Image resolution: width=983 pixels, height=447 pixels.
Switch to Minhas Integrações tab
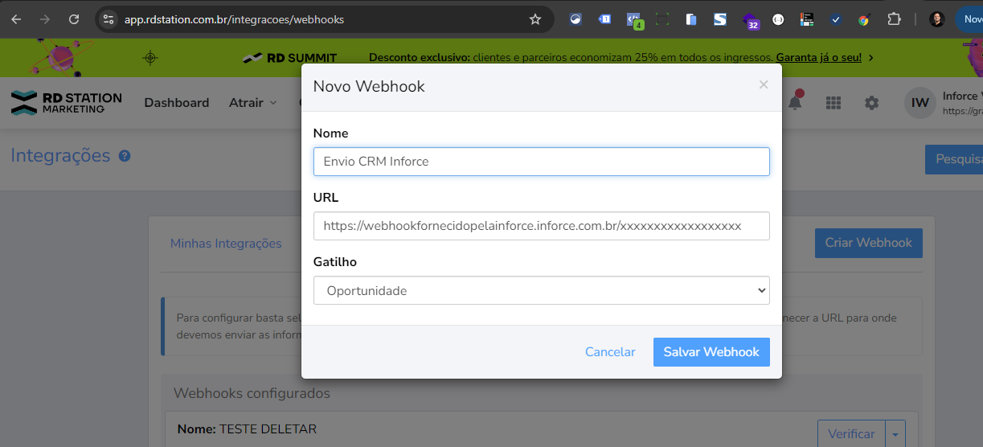226,243
